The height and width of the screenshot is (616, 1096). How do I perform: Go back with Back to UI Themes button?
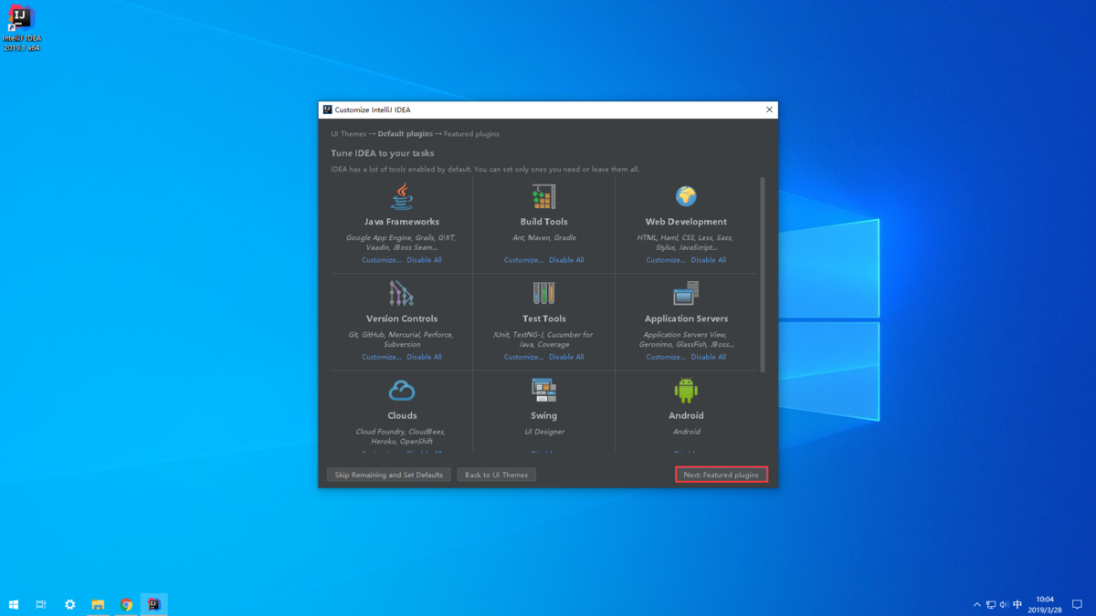[497, 475]
